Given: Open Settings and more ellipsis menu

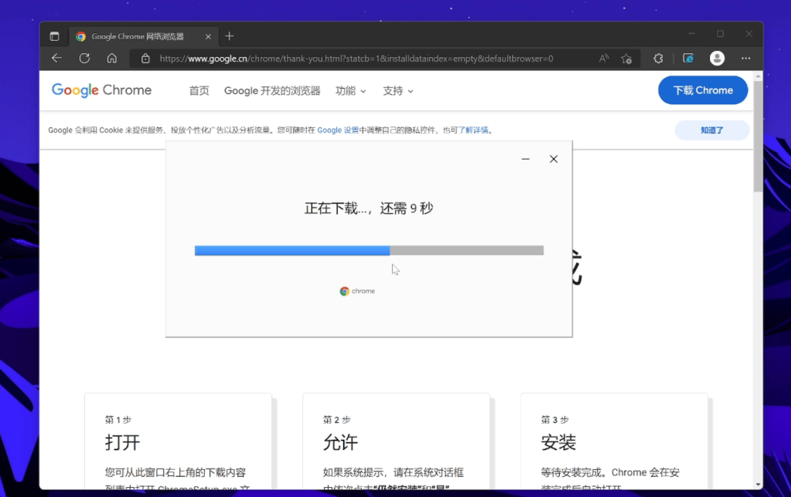Looking at the screenshot, I should (x=745, y=59).
